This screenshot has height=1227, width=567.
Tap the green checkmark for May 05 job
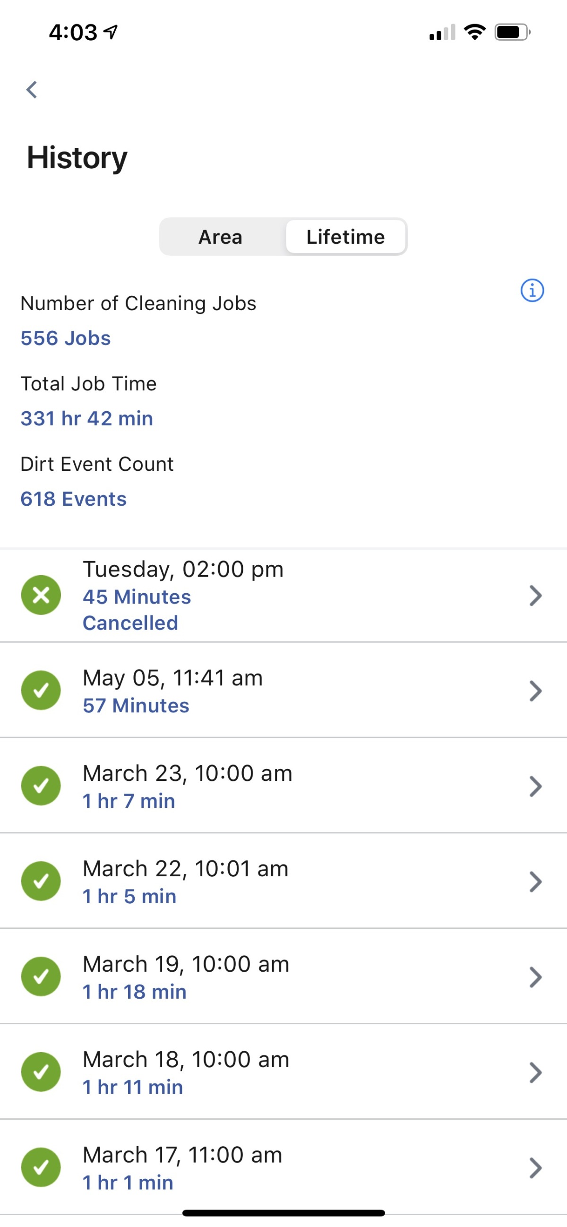click(41, 690)
